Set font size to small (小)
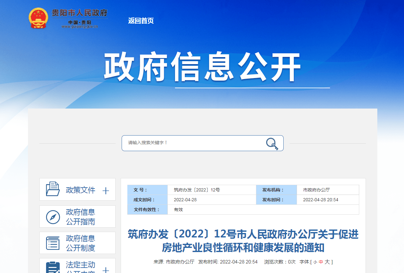Viewport: 404px width, 273px height. tap(315, 262)
